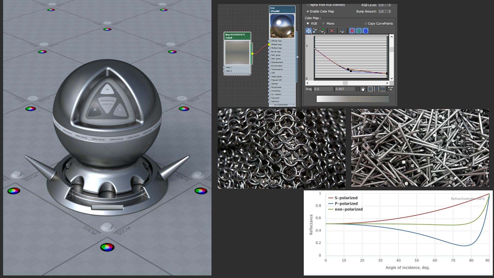Screen dimensions: 494x278
Task: Click the curve editor scroll up arrow
Action: coord(392,37)
